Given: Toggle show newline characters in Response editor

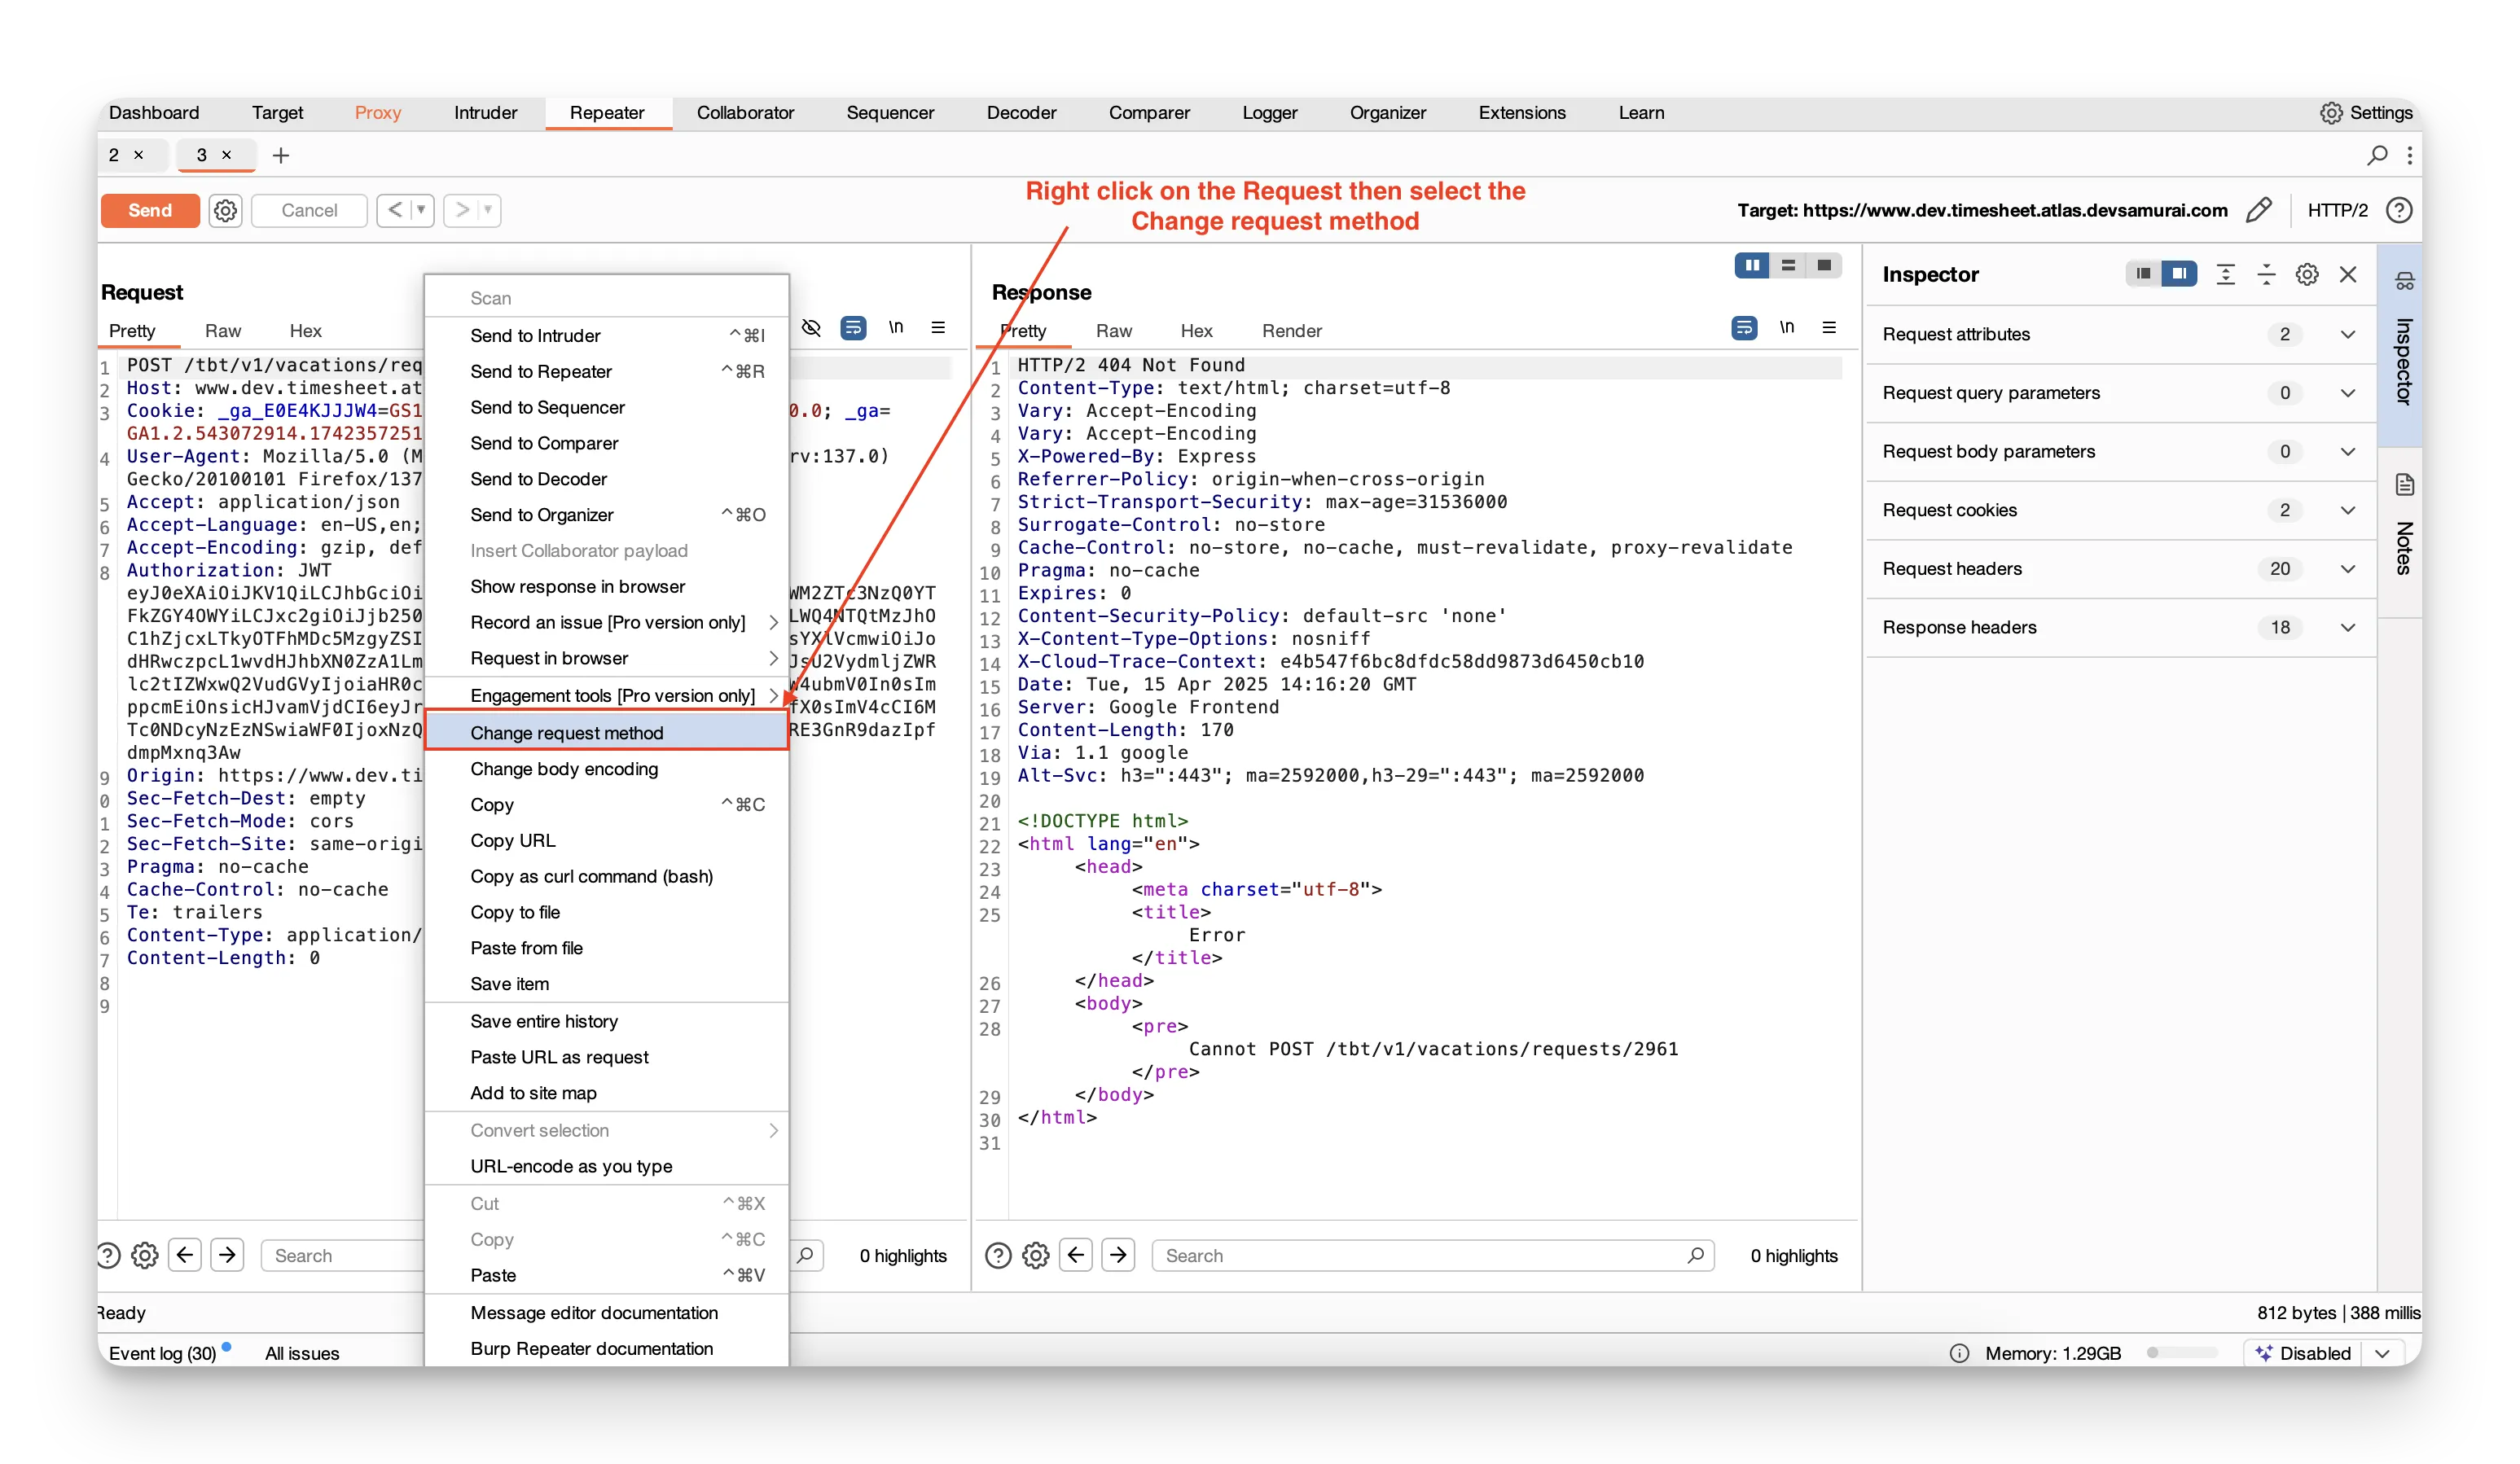Looking at the screenshot, I should coord(1787,328).
